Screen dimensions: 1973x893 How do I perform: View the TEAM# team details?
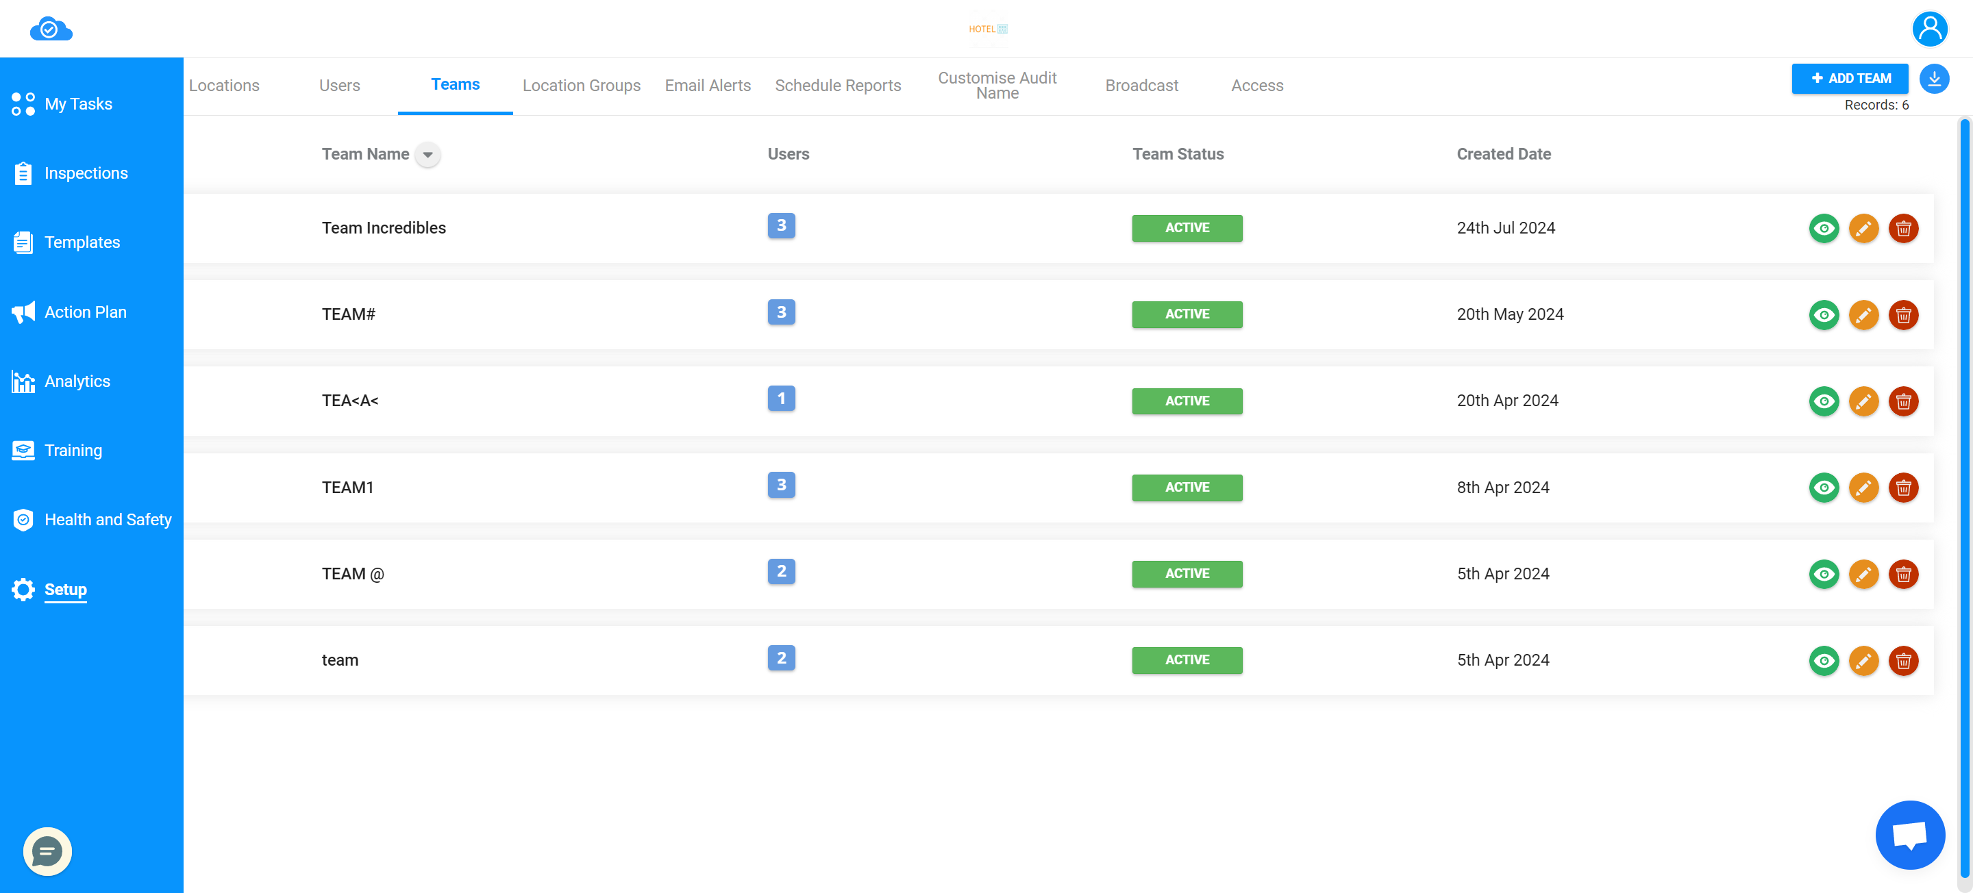point(1824,315)
